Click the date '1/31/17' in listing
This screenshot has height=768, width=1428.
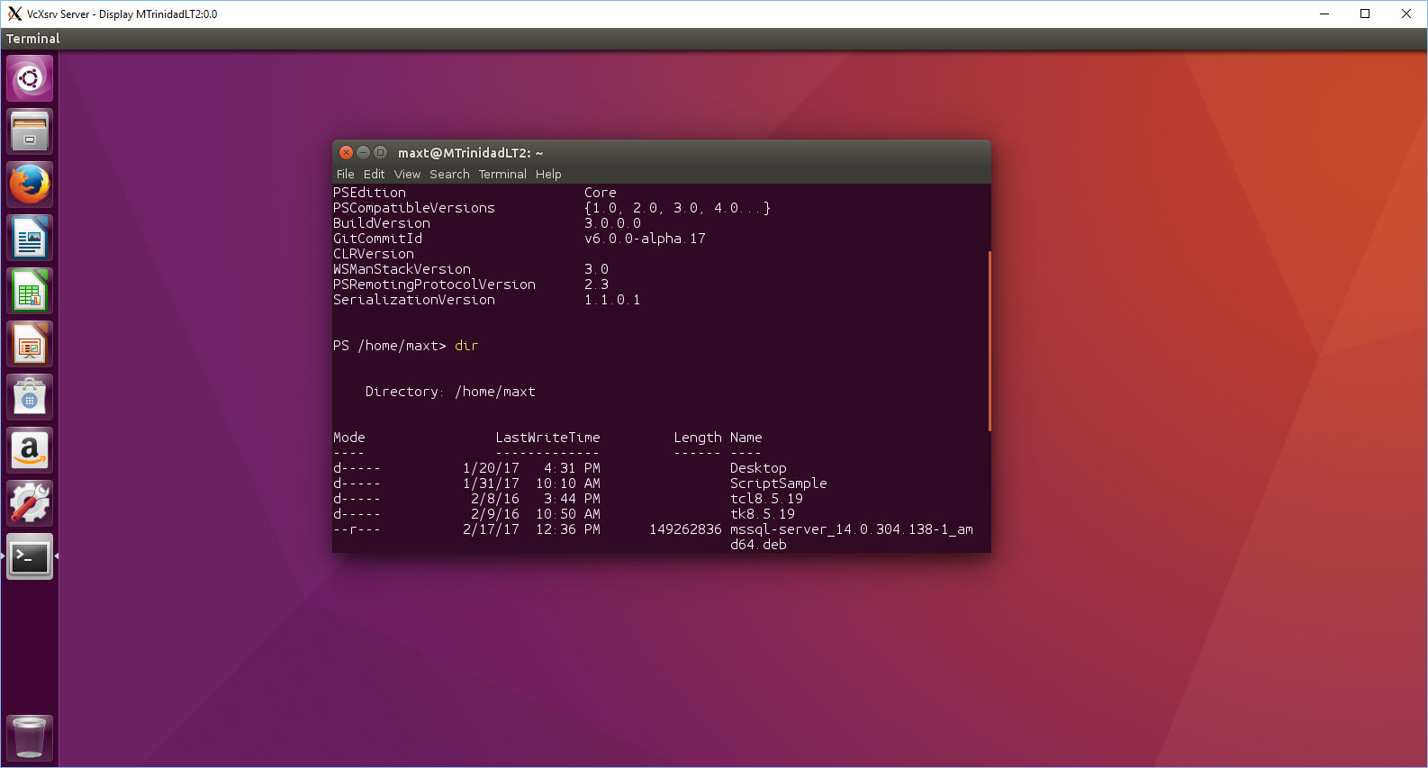click(x=491, y=483)
